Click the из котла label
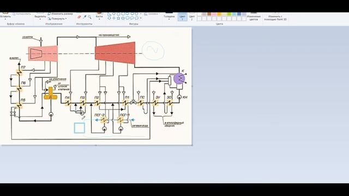The height and width of the screenshot is (196, 349). (28, 37)
